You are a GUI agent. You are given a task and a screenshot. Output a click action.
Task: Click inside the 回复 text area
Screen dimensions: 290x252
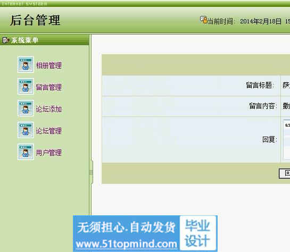[x=287, y=139]
